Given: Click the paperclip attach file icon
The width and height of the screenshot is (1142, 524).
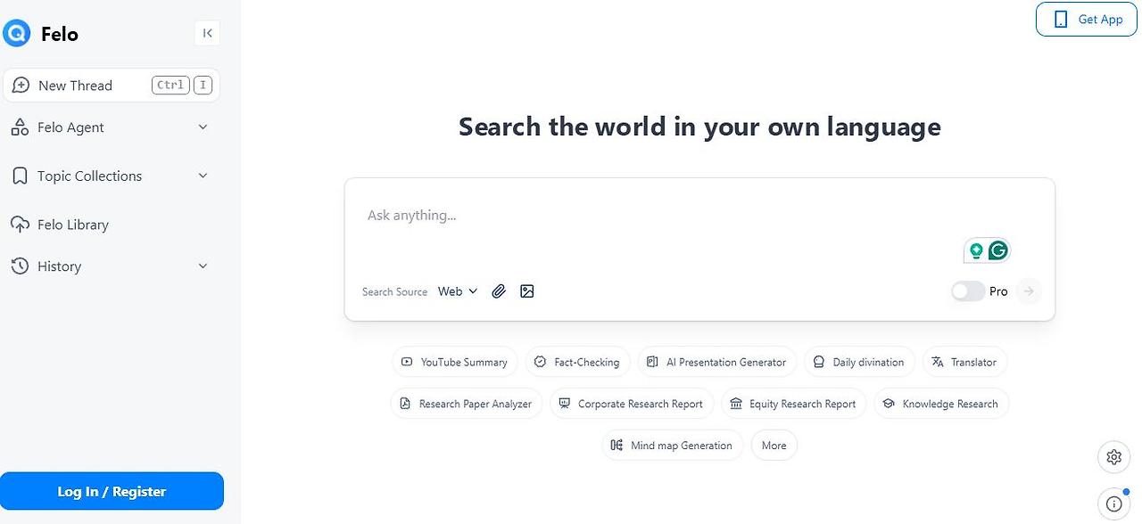Looking at the screenshot, I should tap(500, 291).
